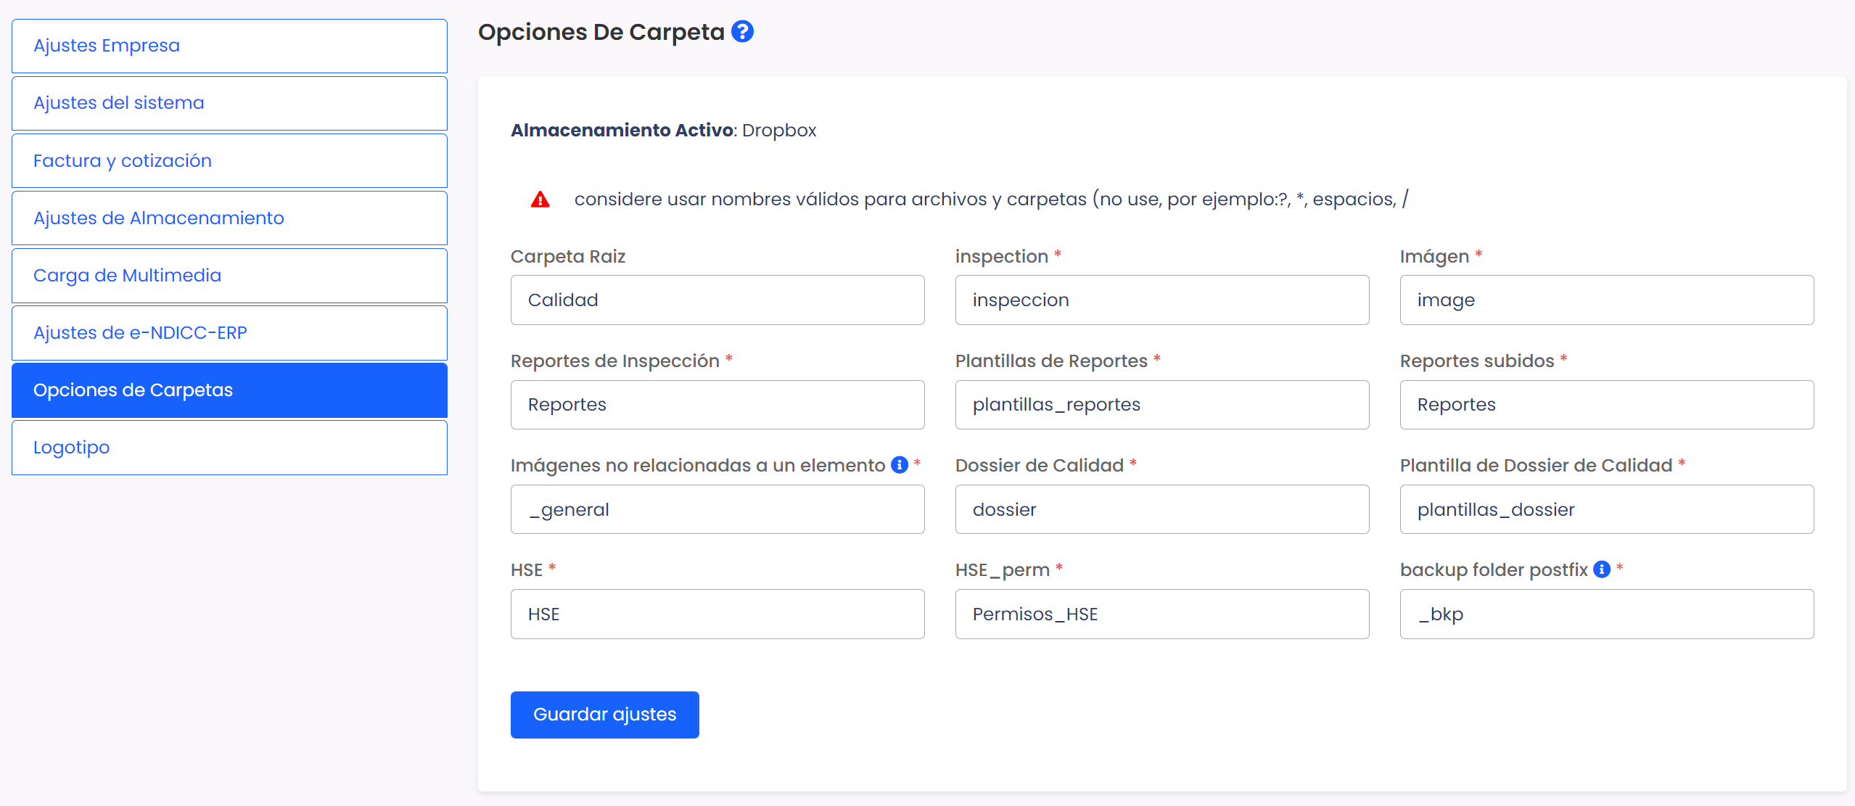The width and height of the screenshot is (1855, 806).
Task: Click the Dossier de Calidad field
Action: (x=1161, y=509)
